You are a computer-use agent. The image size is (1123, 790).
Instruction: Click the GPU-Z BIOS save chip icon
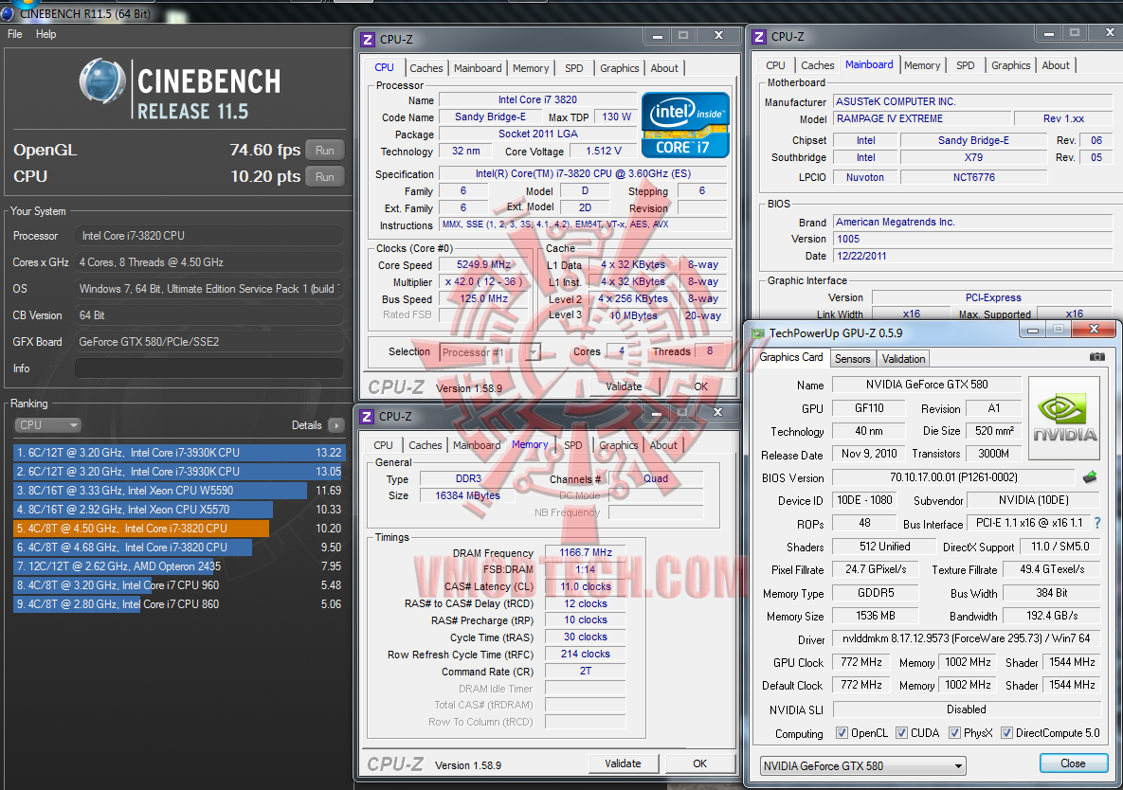pyautogui.click(x=1089, y=476)
